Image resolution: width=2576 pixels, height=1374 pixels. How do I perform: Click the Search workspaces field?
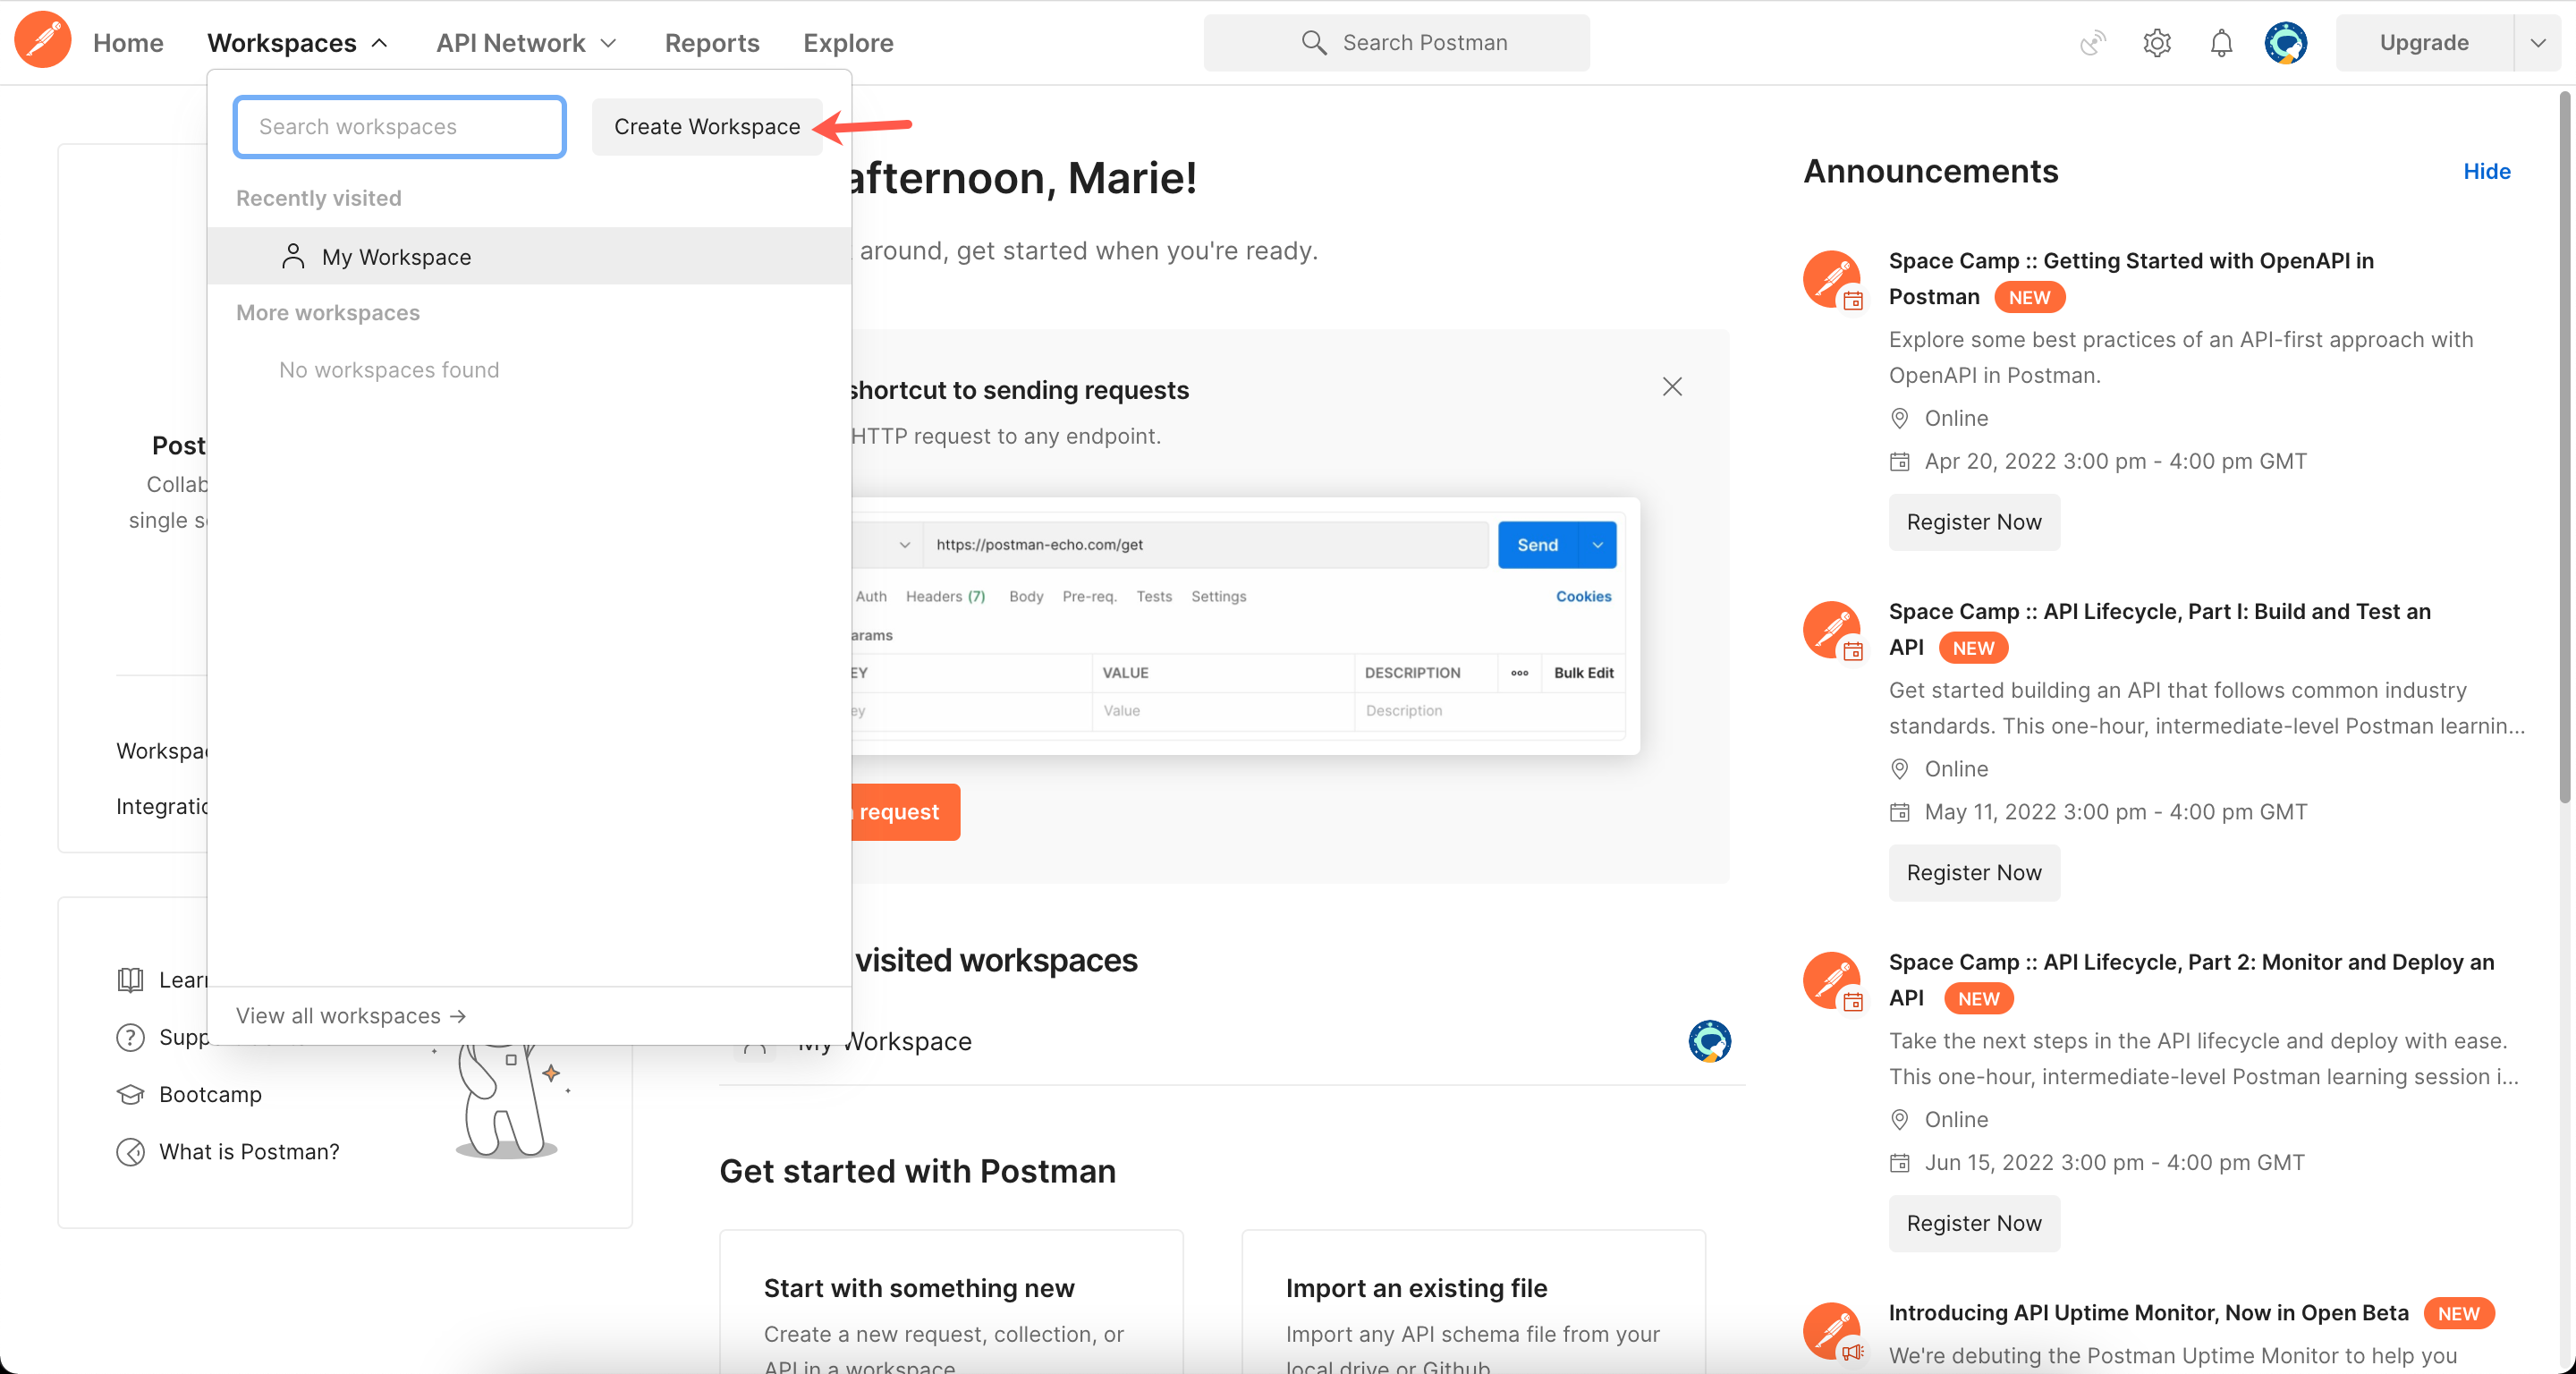pyautogui.click(x=399, y=127)
